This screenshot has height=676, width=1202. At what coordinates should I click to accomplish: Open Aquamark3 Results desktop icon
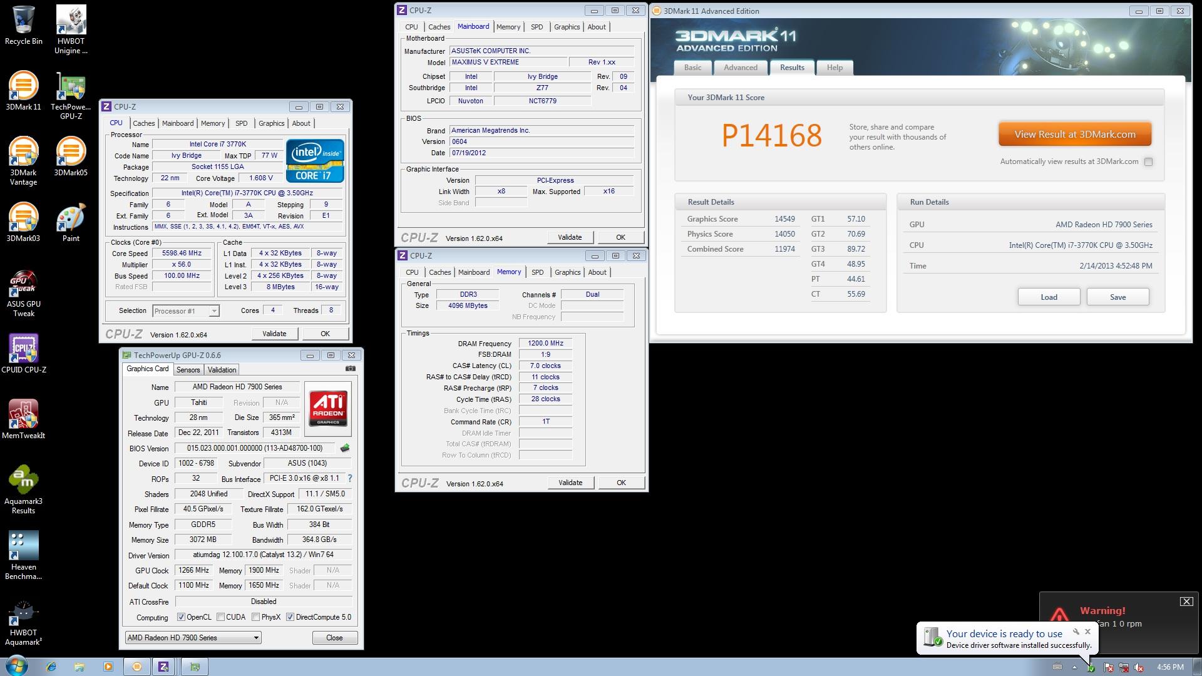coord(23,490)
